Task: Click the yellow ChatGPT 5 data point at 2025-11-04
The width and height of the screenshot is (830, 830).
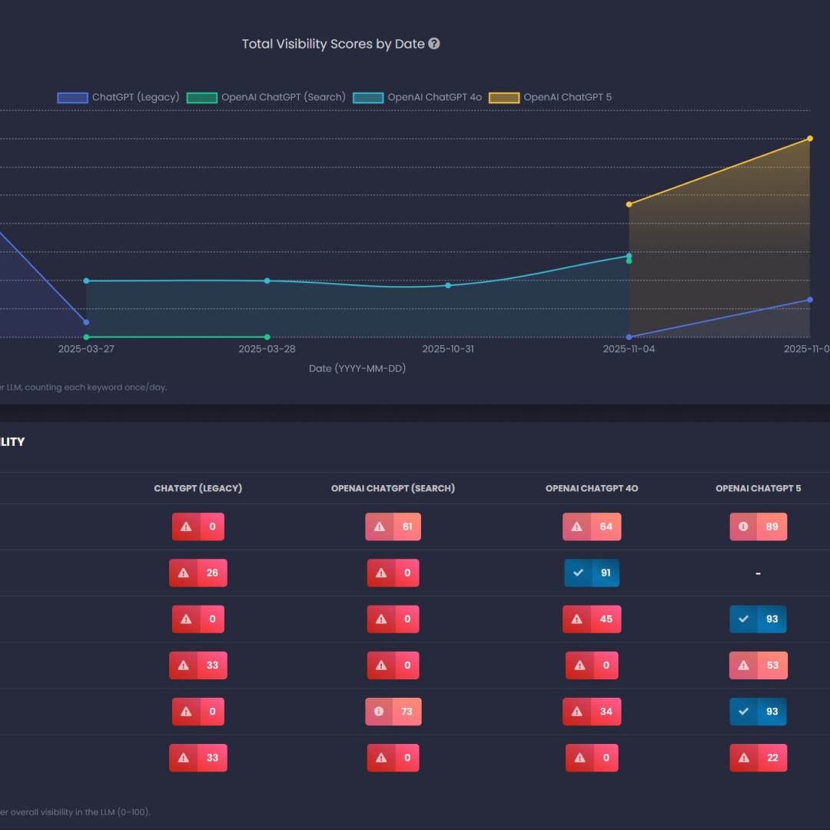Action: tap(629, 204)
